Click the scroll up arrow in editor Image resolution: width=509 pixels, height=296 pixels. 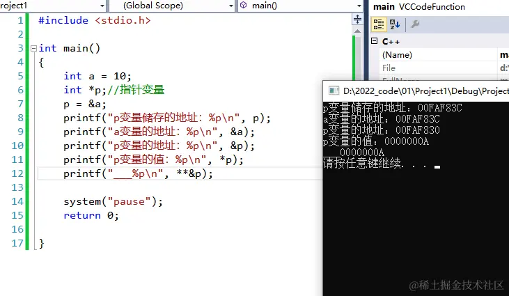click(x=357, y=31)
